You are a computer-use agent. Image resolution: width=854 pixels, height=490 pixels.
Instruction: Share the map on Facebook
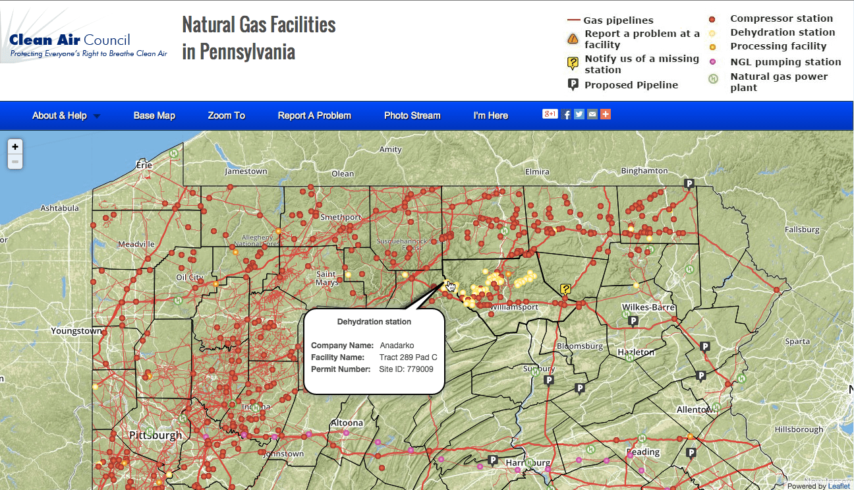[566, 113]
